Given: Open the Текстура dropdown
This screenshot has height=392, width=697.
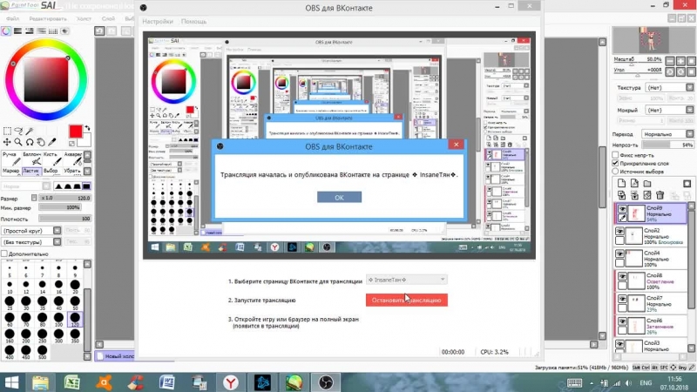Looking at the screenshot, I should pyautogui.click(x=669, y=88).
